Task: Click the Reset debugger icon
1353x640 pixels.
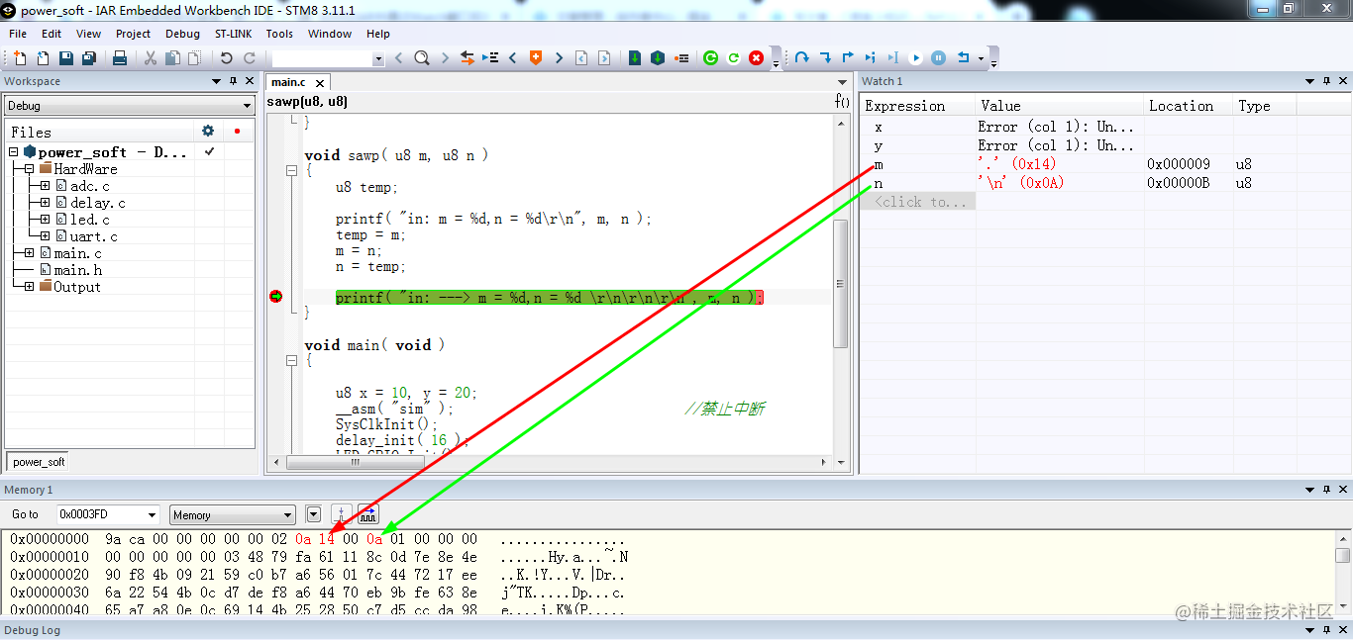Action: tap(733, 58)
